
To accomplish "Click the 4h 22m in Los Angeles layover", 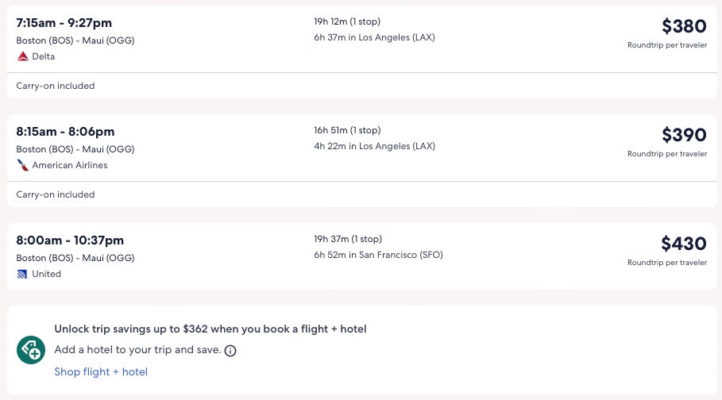I will tap(374, 146).
